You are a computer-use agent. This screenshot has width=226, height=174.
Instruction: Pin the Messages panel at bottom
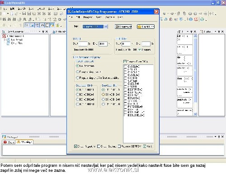coord(219,137)
